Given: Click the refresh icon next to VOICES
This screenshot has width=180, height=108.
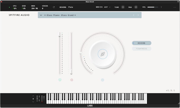Looking at the screenshot, I should (54, 7).
